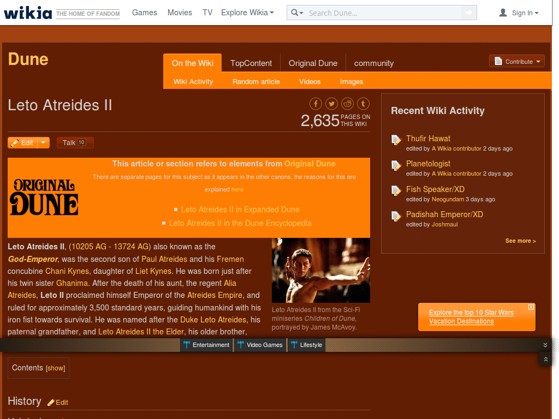
Task: Focus the Search Dune input field
Action: pos(384,13)
